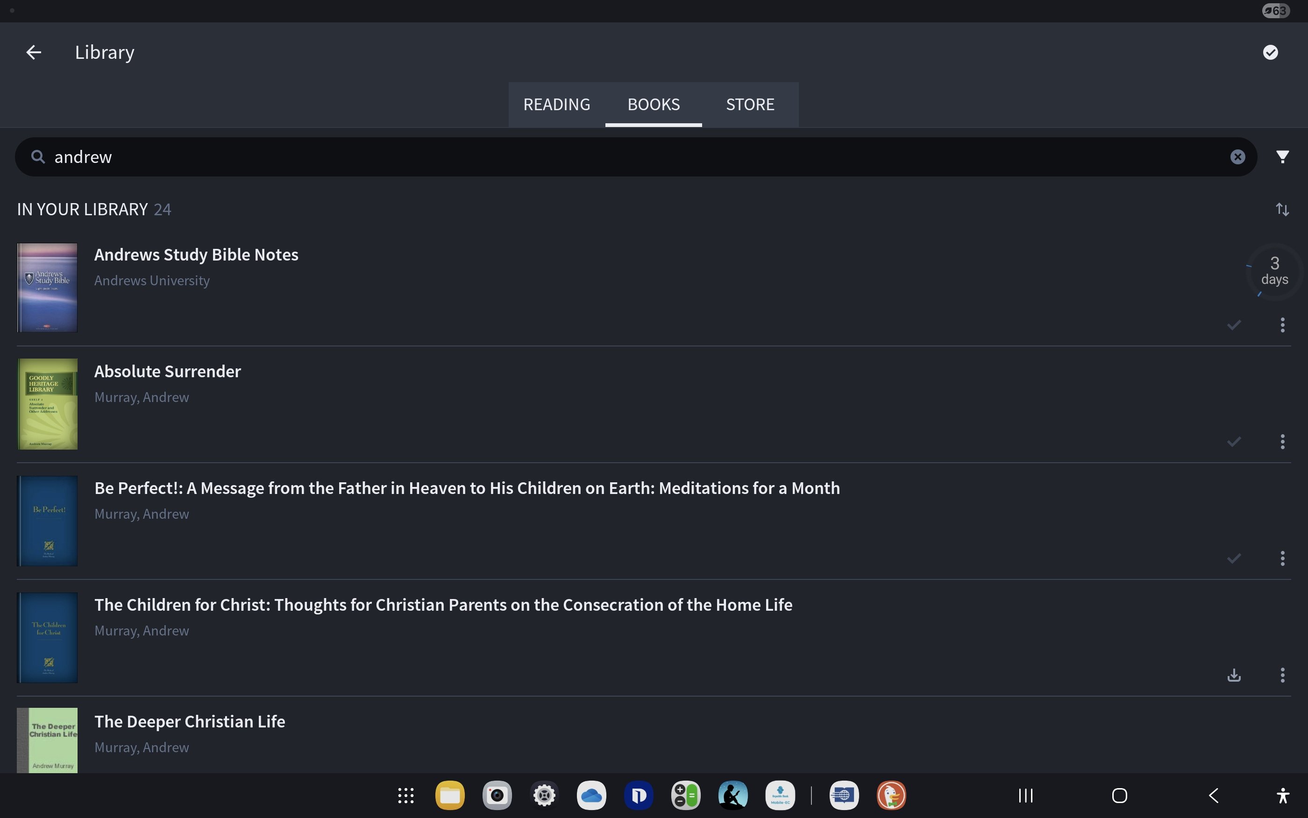Switch to the READING tab

click(556, 105)
